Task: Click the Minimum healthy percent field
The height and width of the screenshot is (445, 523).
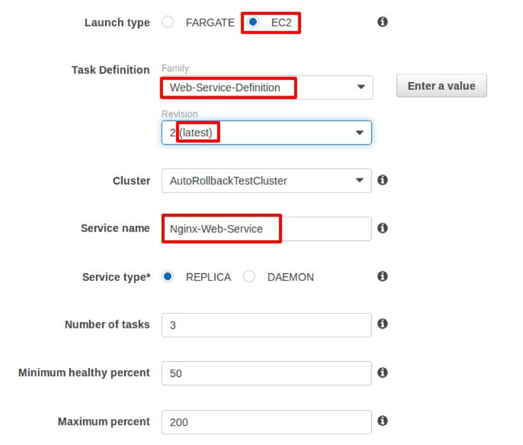Action: point(267,373)
